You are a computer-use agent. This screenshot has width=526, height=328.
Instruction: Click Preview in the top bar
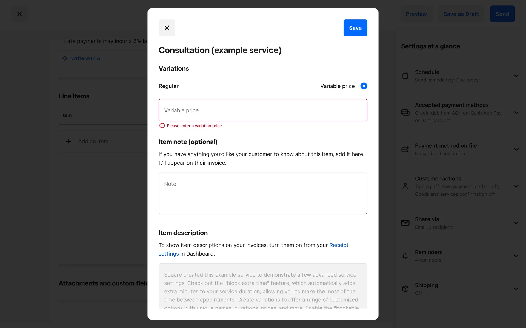click(x=416, y=14)
